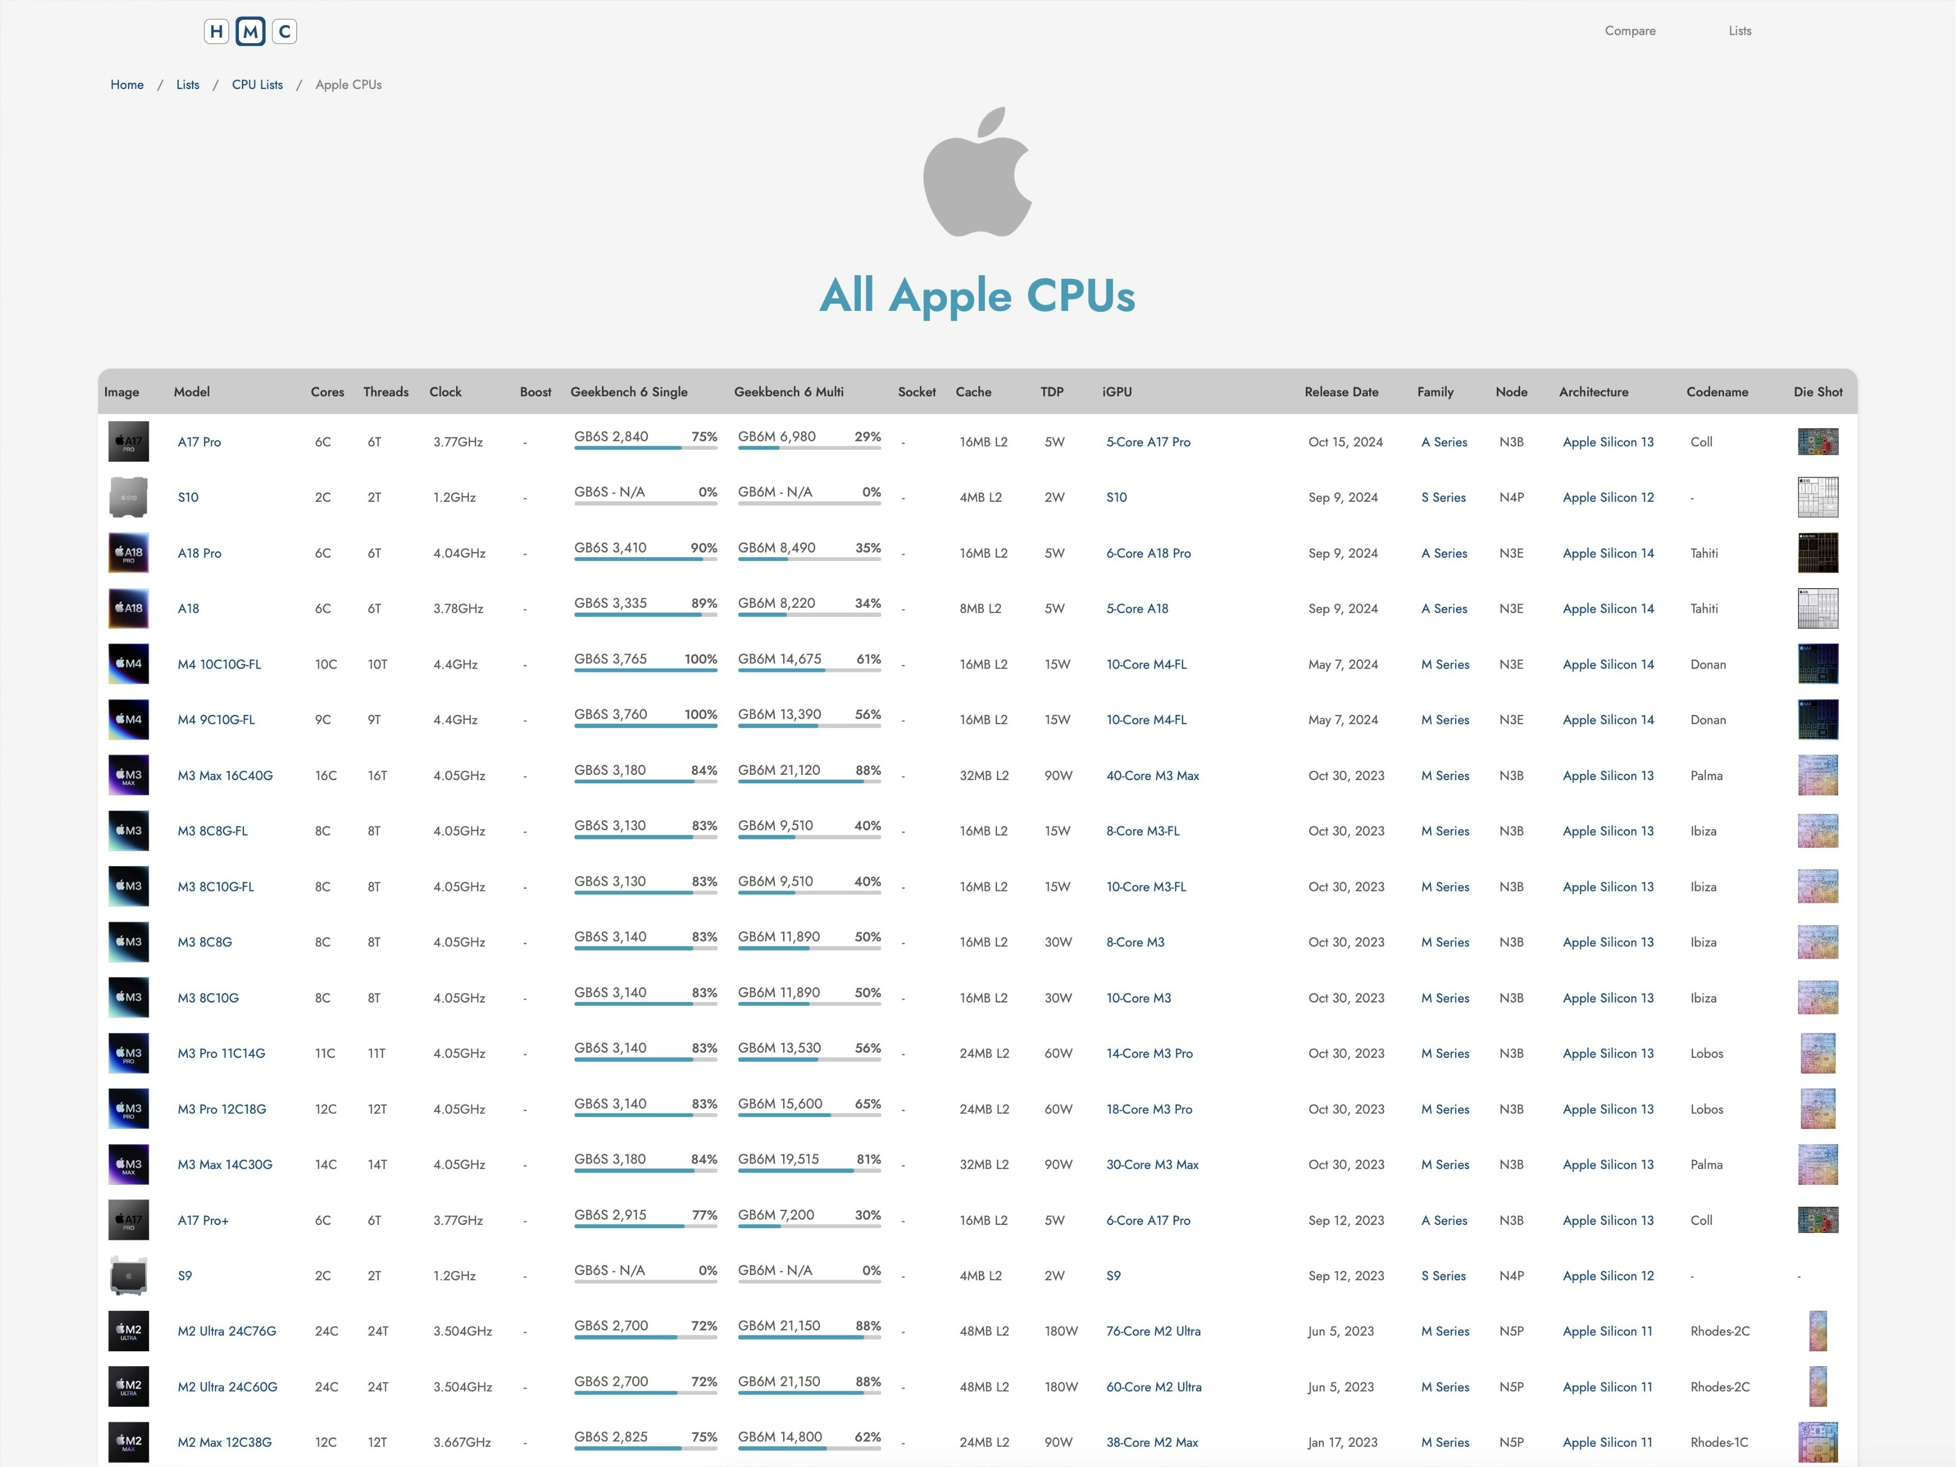Open the A17 Pro+ chip image
This screenshot has width=1956, height=1467.
tap(128, 1220)
